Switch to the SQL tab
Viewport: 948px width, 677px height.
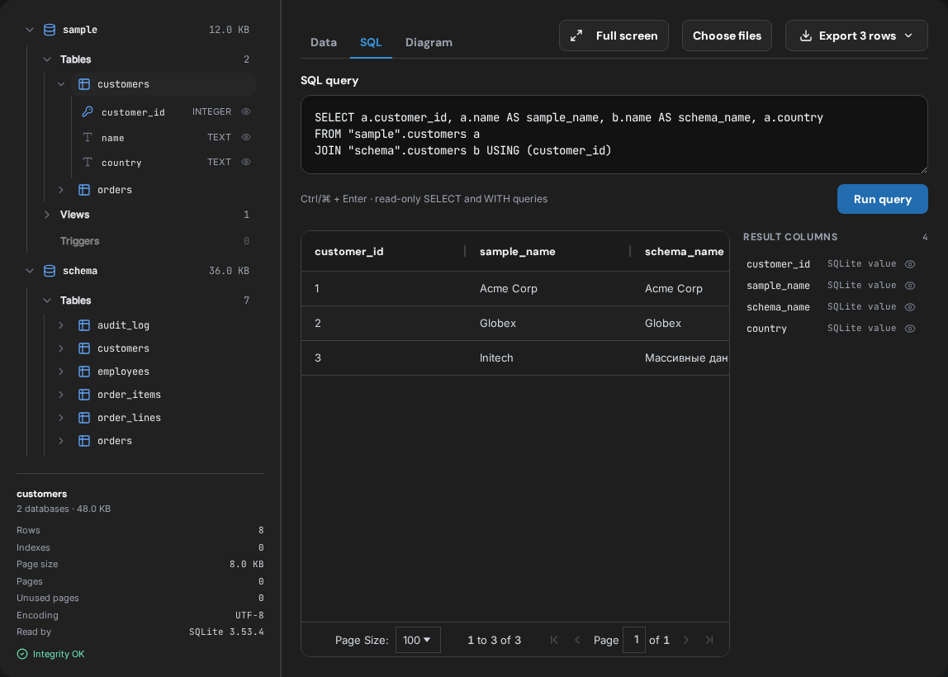click(371, 42)
